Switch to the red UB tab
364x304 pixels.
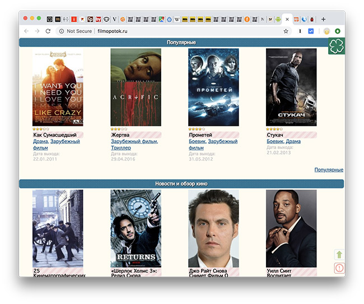(x=296, y=19)
